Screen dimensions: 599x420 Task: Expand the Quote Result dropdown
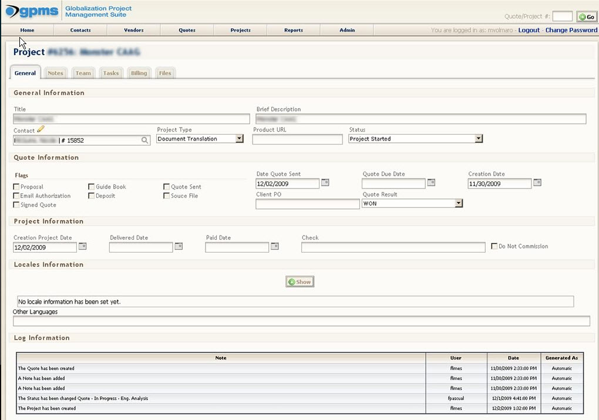point(459,203)
